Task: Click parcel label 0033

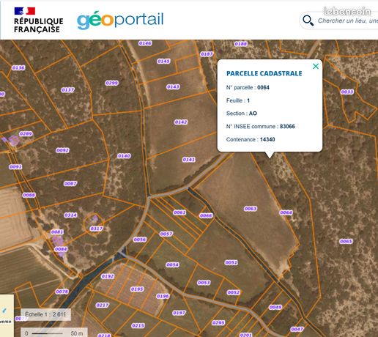Action: (x=347, y=92)
